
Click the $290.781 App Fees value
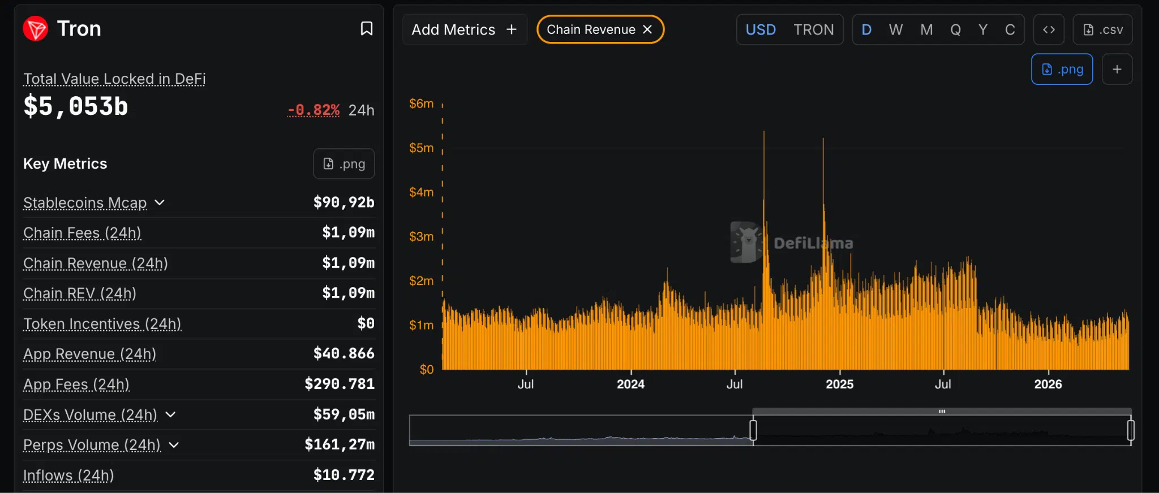pyautogui.click(x=340, y=384)
